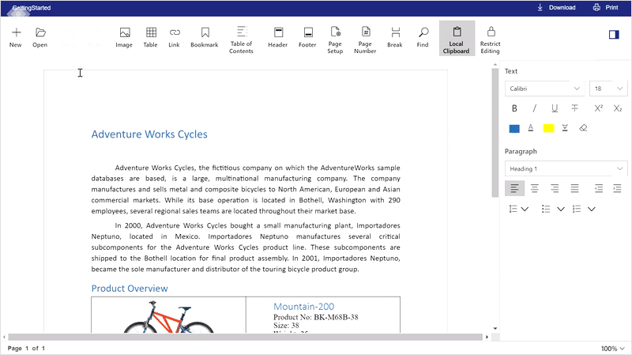The width and height of the screenshot is (632, 355).
Task: Center align text
Action: click(x=535, y=188)
